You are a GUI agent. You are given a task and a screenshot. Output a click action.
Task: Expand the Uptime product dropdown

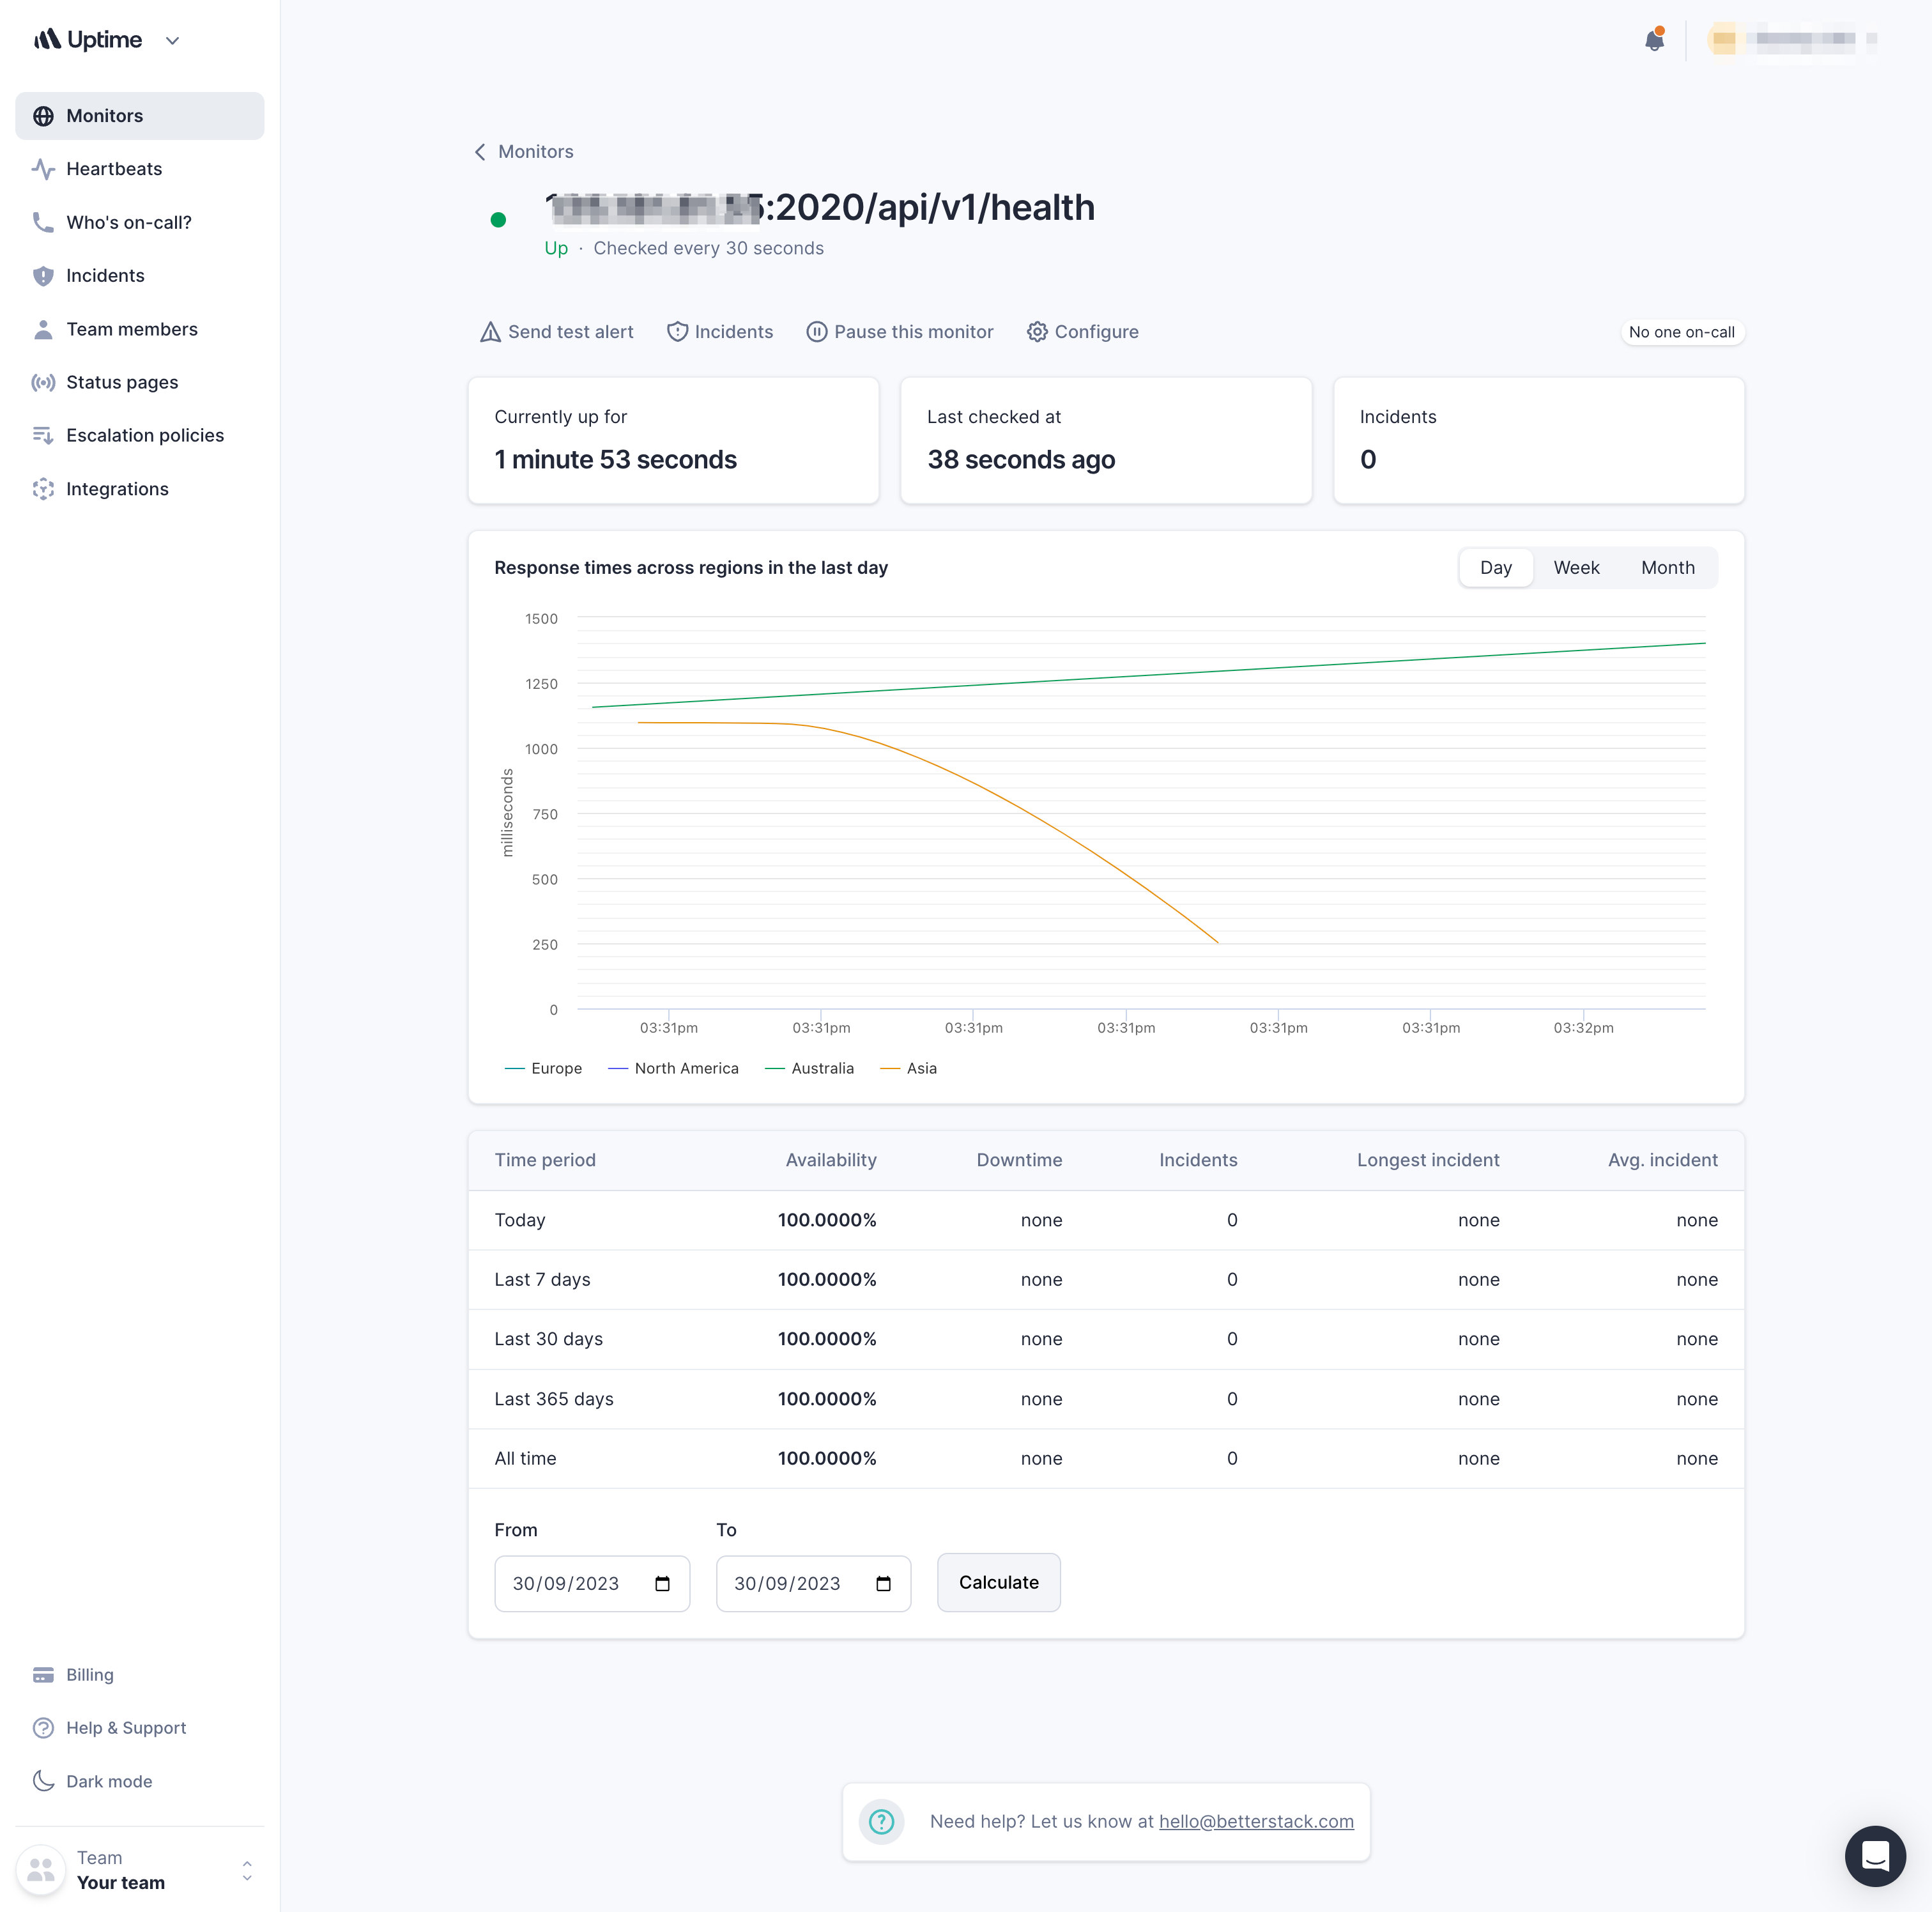coord(172,40)
